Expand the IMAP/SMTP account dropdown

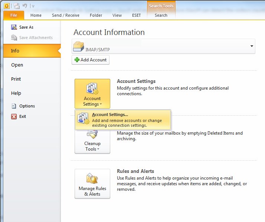coord(252,46)
